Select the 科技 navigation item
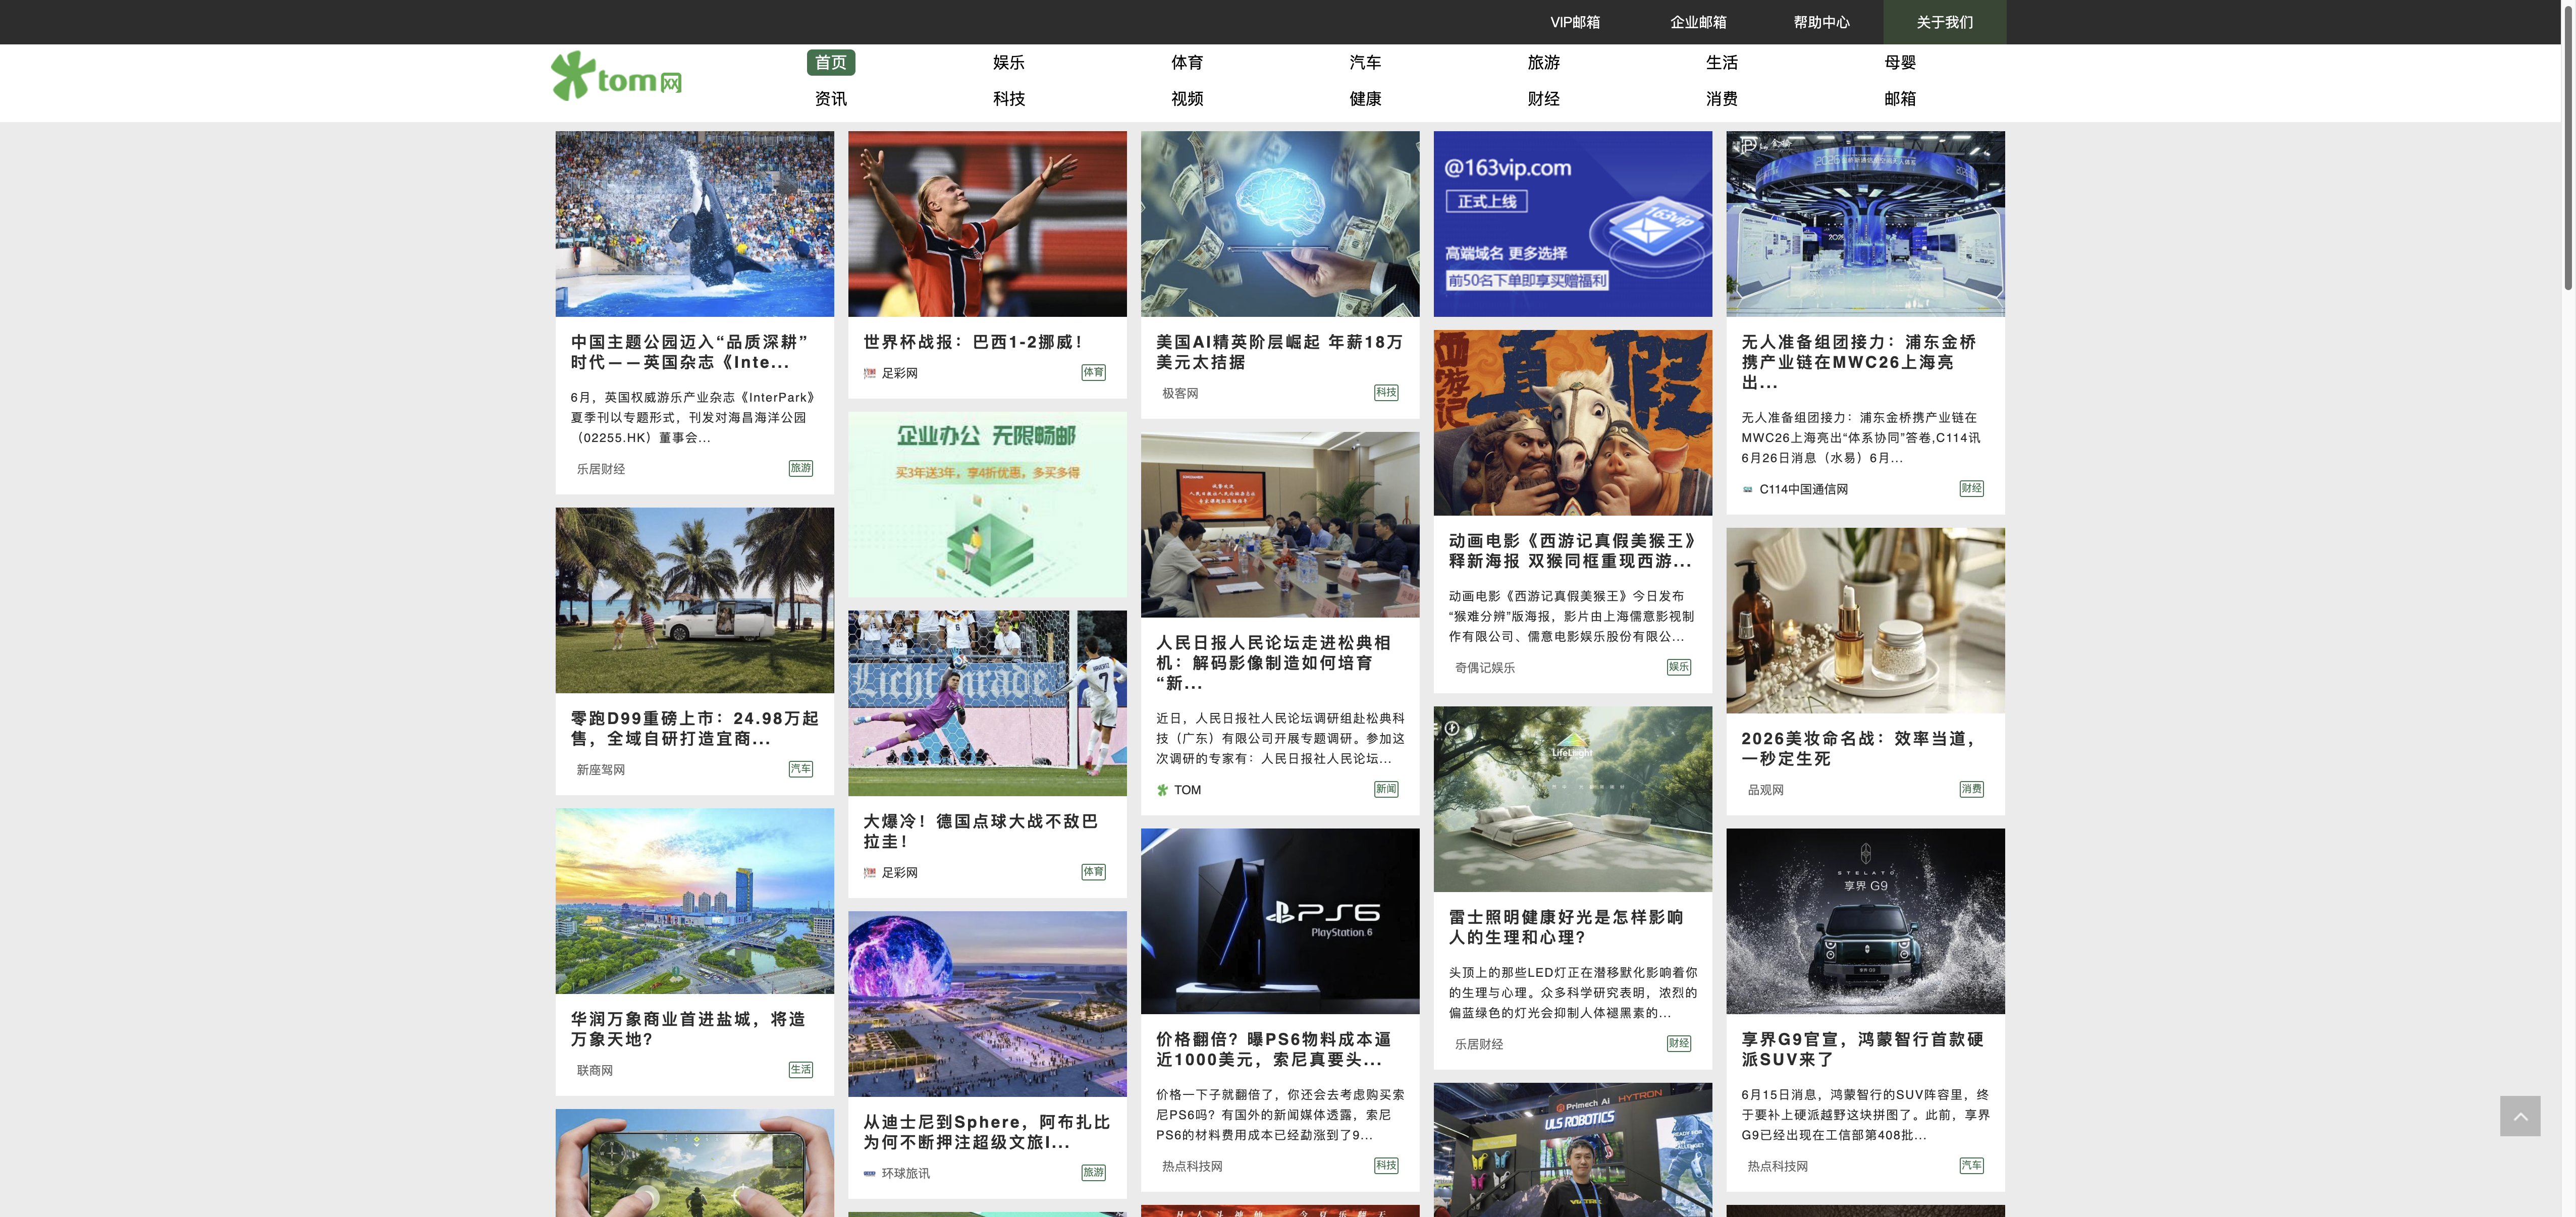The width and height of the screenshot is (2576, 1217). (1008, 98)
